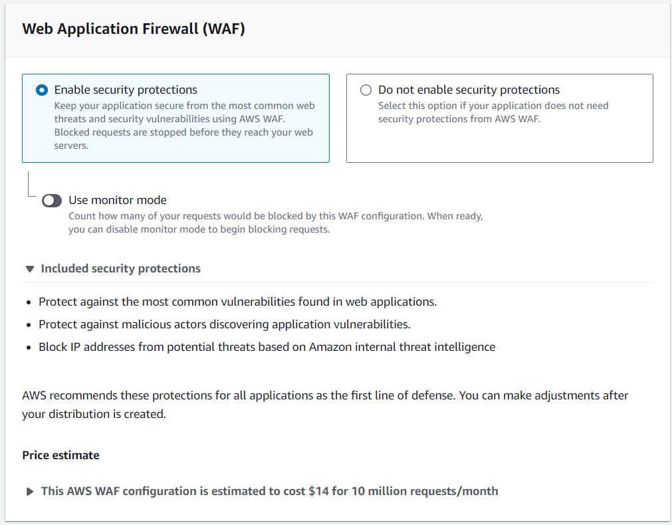Click the Included security protections heading text
This screenshot has width=672, height=525.
click(x=120, y=268)
